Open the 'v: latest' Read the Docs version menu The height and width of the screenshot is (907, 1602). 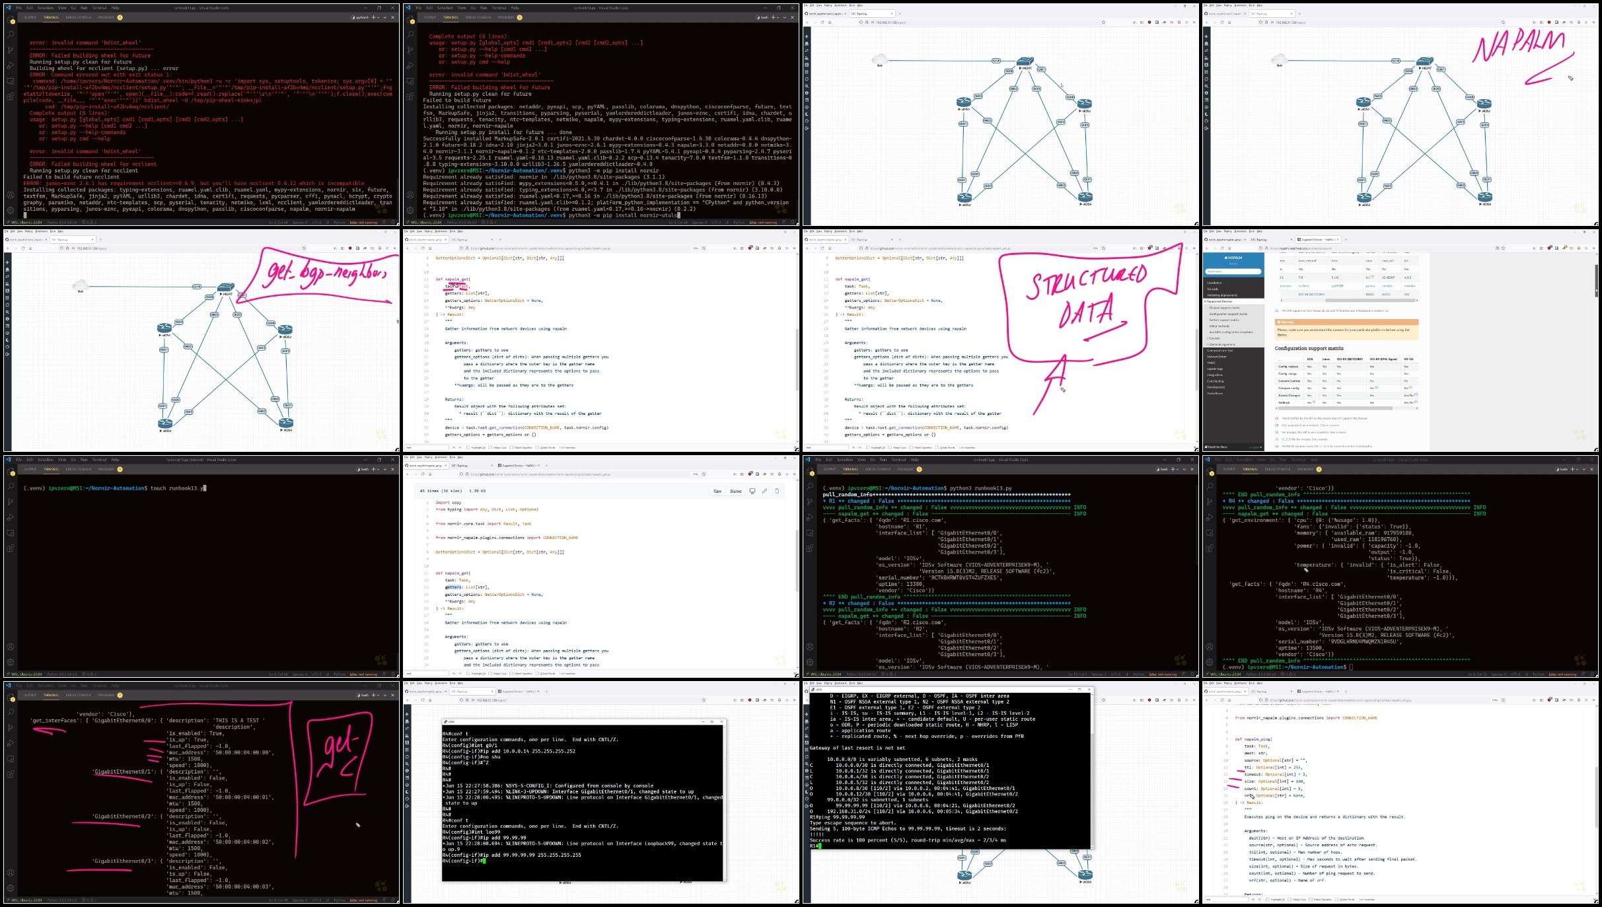(x=1255, y=447)
